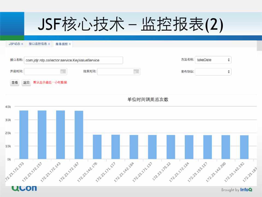Focus the 接口名称 input field
The image size is (262, 197).
73,60
